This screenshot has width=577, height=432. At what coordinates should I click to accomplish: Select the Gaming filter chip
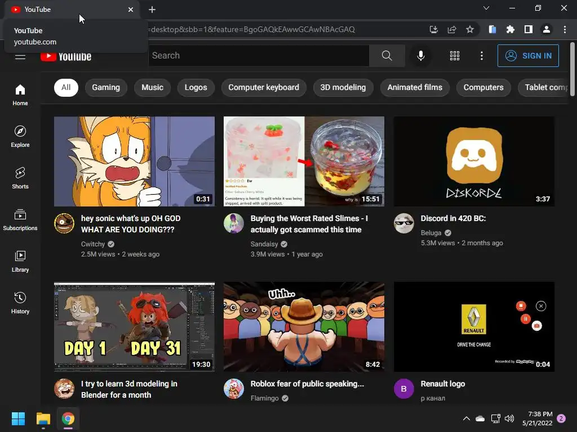pos(106,87)
